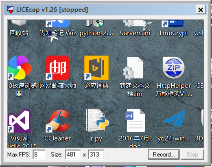Open the 为知笔记 Wiz shortcut icon
This screenshot has width=212, height=167.
pos(58,23)
